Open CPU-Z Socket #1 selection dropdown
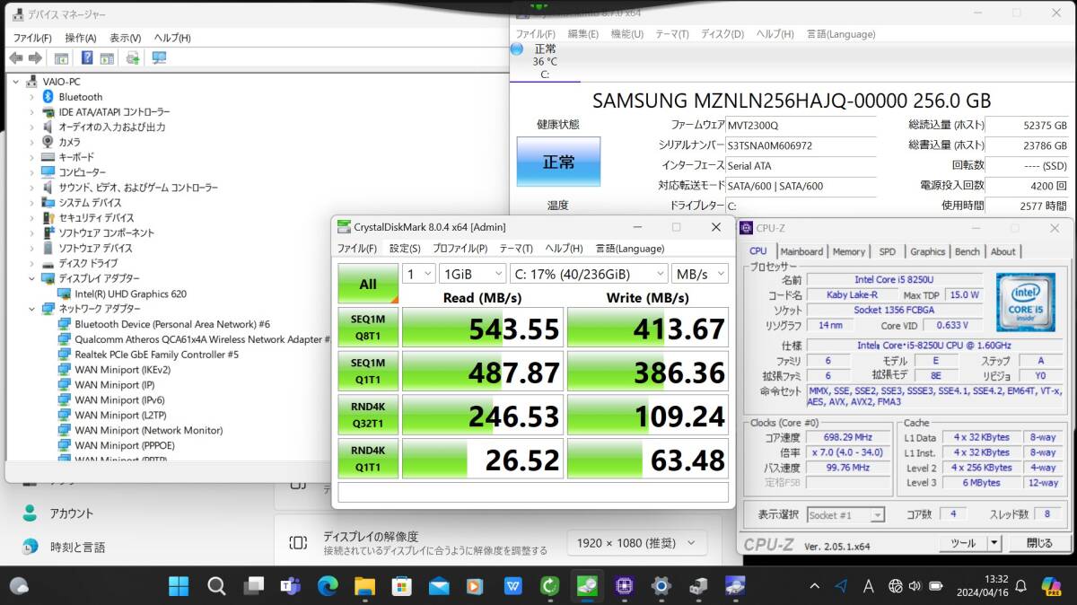The width and height of the screenshot is (1077, 605). point(845,515)
